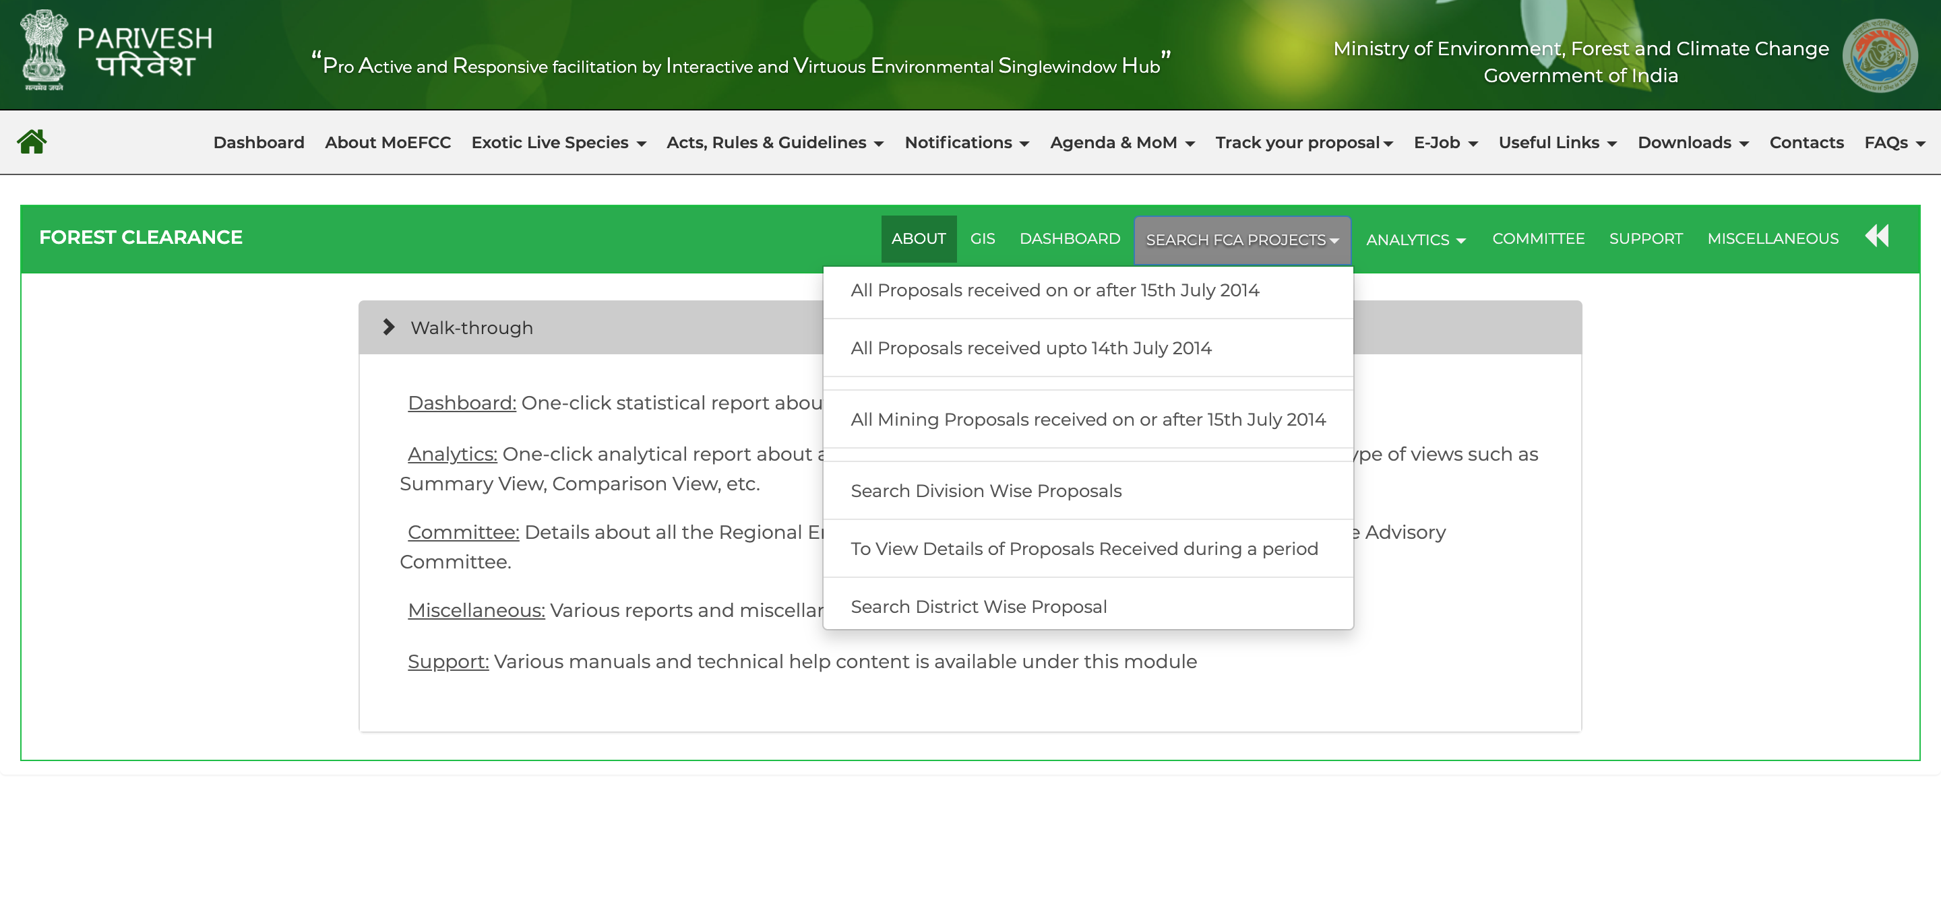Open the Miscellaneous tab

point(1773,239)
